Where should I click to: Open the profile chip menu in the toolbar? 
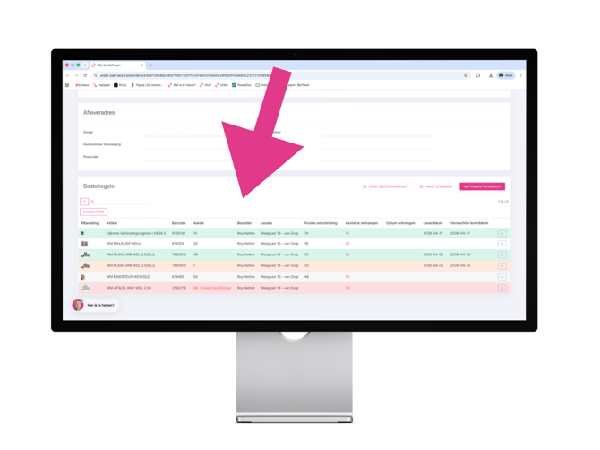(x=506, y=75)
